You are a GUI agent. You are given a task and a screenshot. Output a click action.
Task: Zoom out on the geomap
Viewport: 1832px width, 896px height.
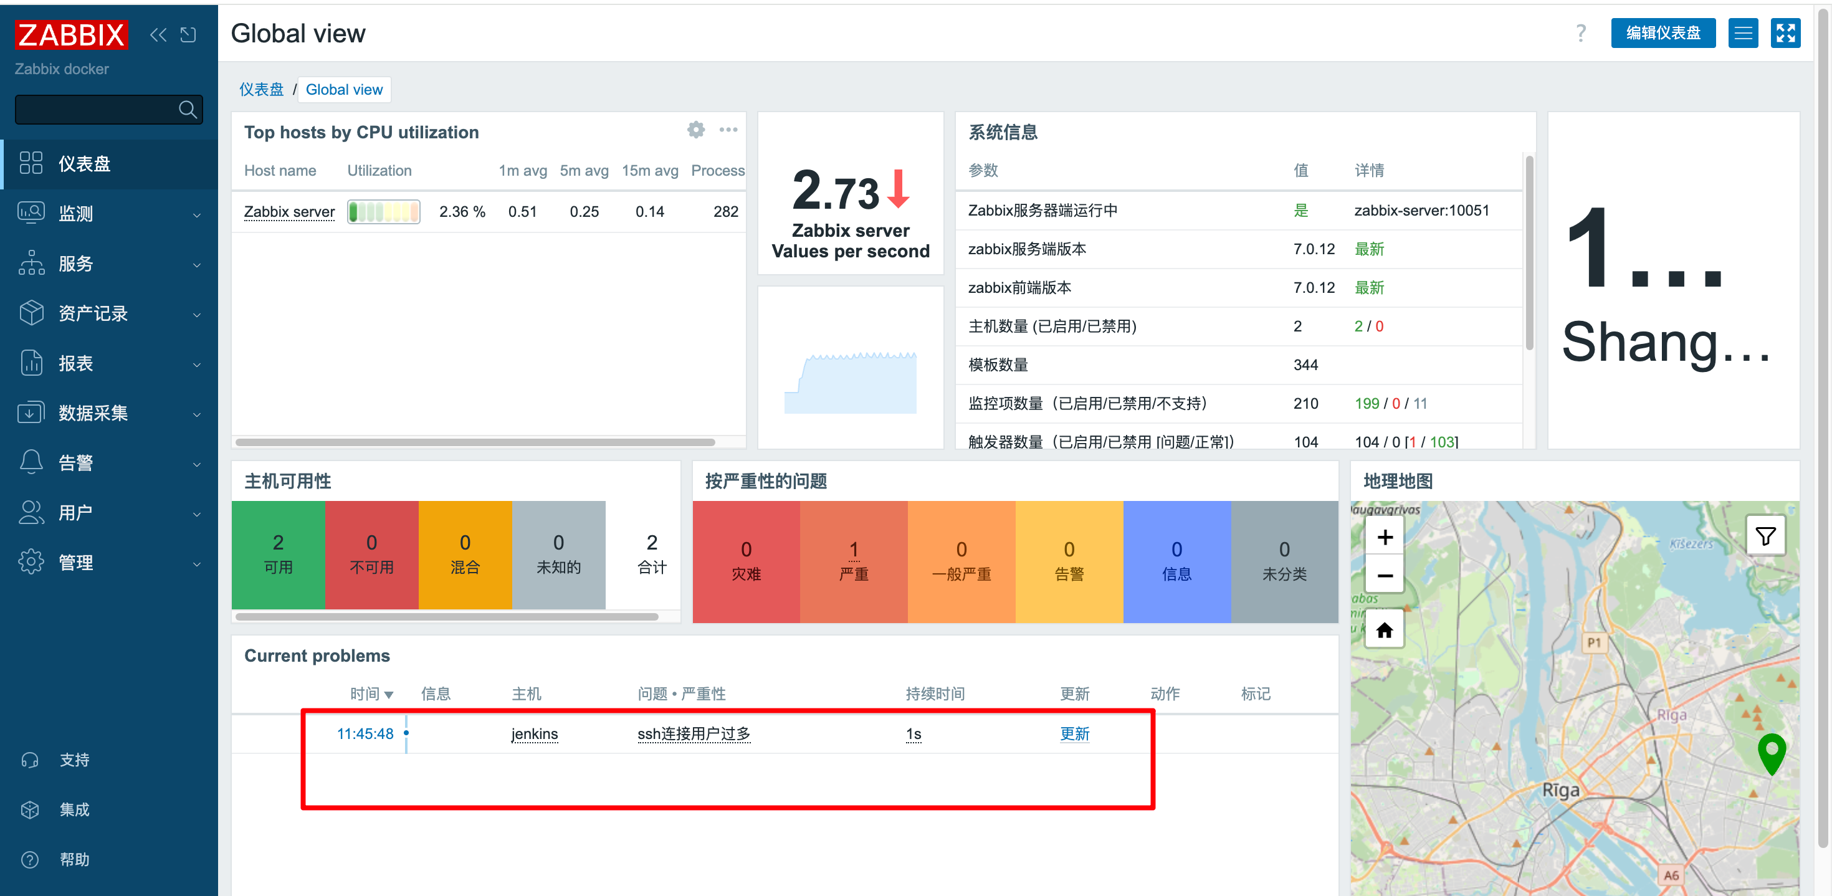click(1384, 574)
